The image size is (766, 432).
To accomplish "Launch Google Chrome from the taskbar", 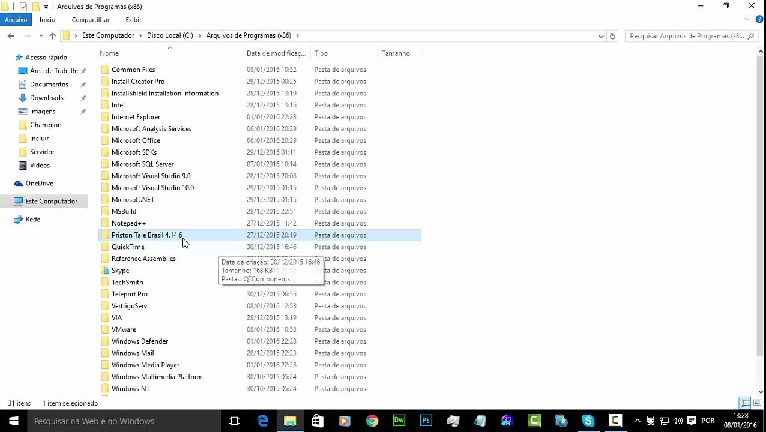I will pos(372,421).
